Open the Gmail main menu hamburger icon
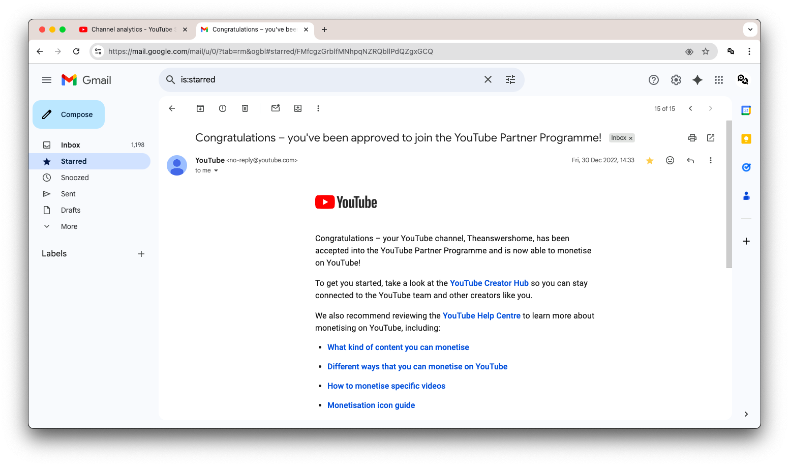 tap(47, 80)
